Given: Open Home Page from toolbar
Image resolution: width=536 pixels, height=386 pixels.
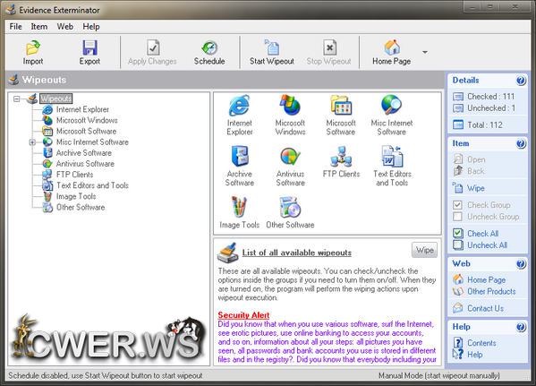Looking at the screenshot, I should point(391,52).
